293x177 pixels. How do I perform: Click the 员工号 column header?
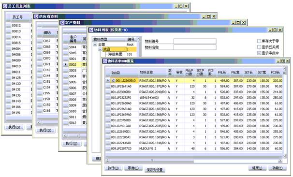pos(17,17)
